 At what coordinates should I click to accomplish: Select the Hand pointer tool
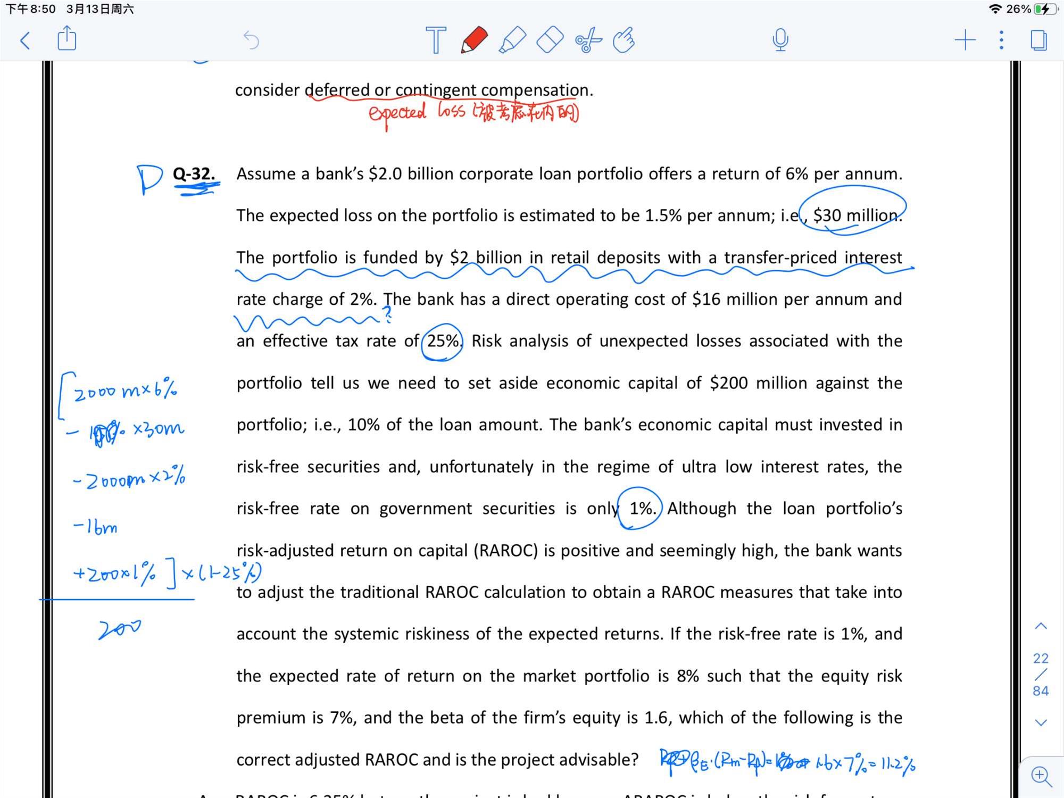click(624, 40)
